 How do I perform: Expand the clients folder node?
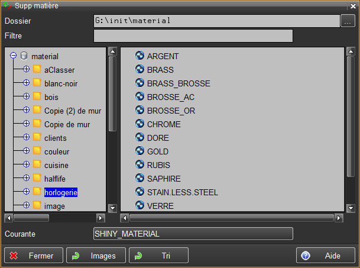(x=27, y=137)
